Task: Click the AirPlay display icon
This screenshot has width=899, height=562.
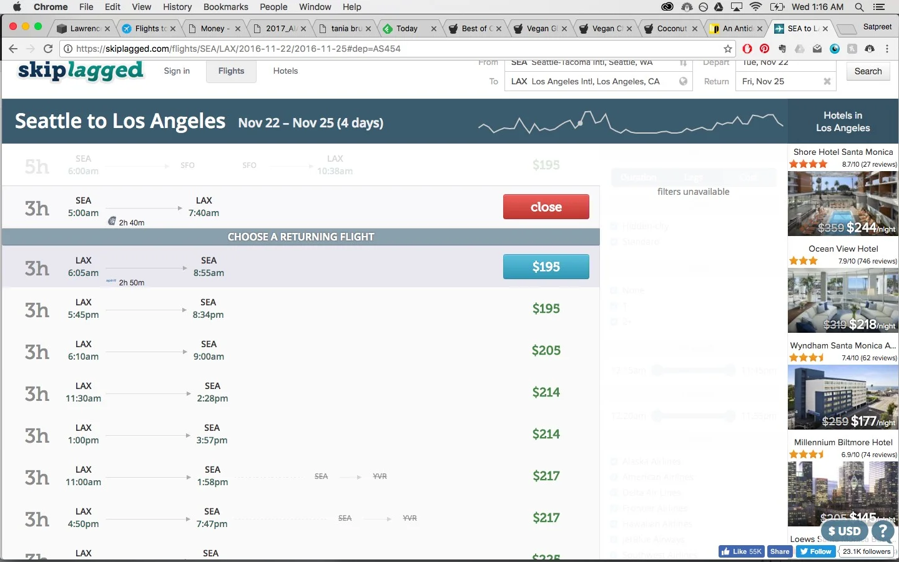Action: coord(737,7)
